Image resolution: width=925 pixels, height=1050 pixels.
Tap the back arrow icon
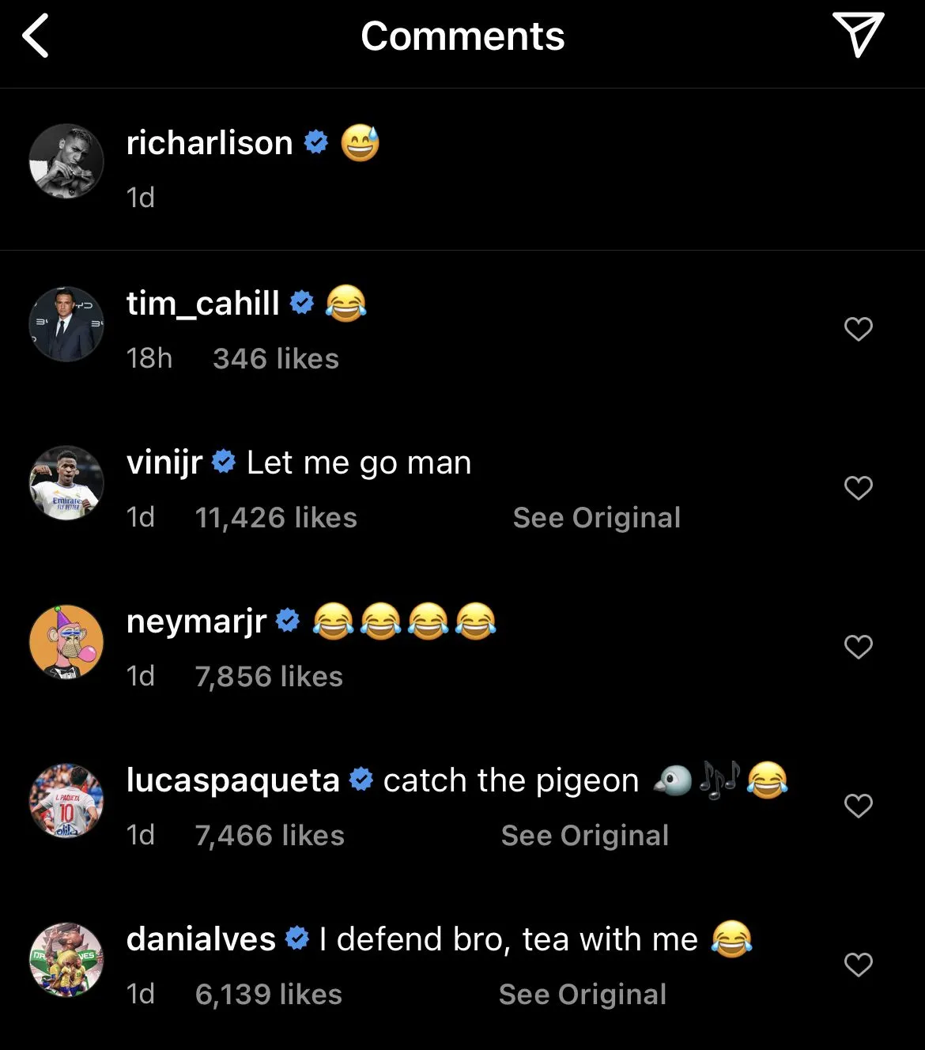(x=36, y=36)
